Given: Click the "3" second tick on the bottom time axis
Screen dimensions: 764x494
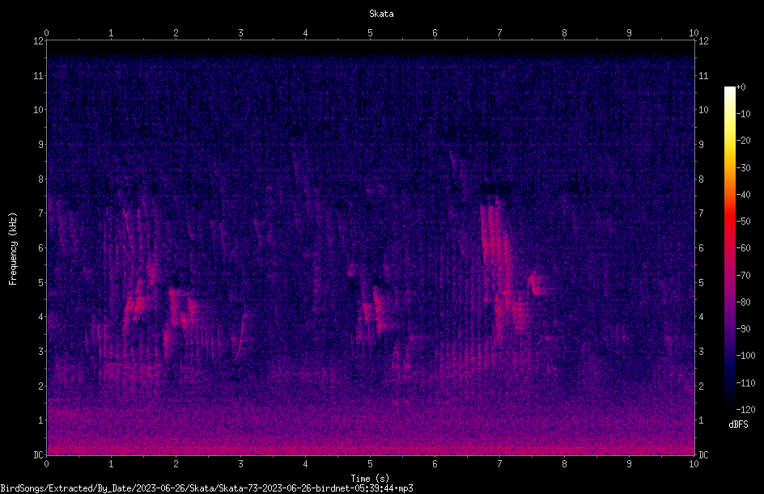Looking at the screenshot, I should point(240,464).
